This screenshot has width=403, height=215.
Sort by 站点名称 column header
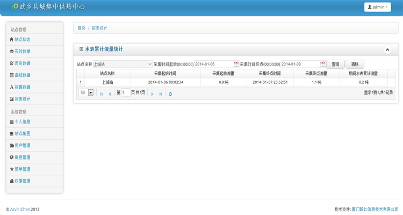107,74
